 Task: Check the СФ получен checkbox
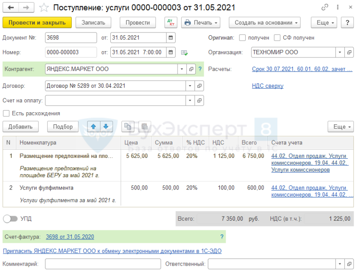(277, 38)
